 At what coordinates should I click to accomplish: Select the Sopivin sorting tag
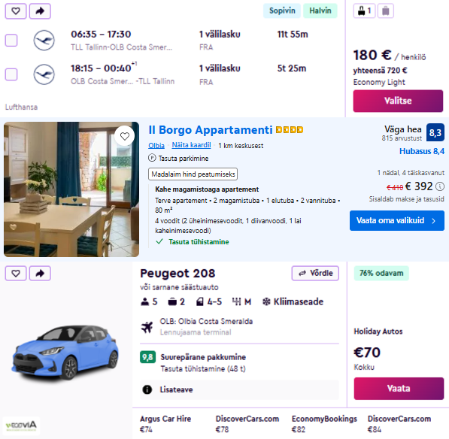pos(282,11)
